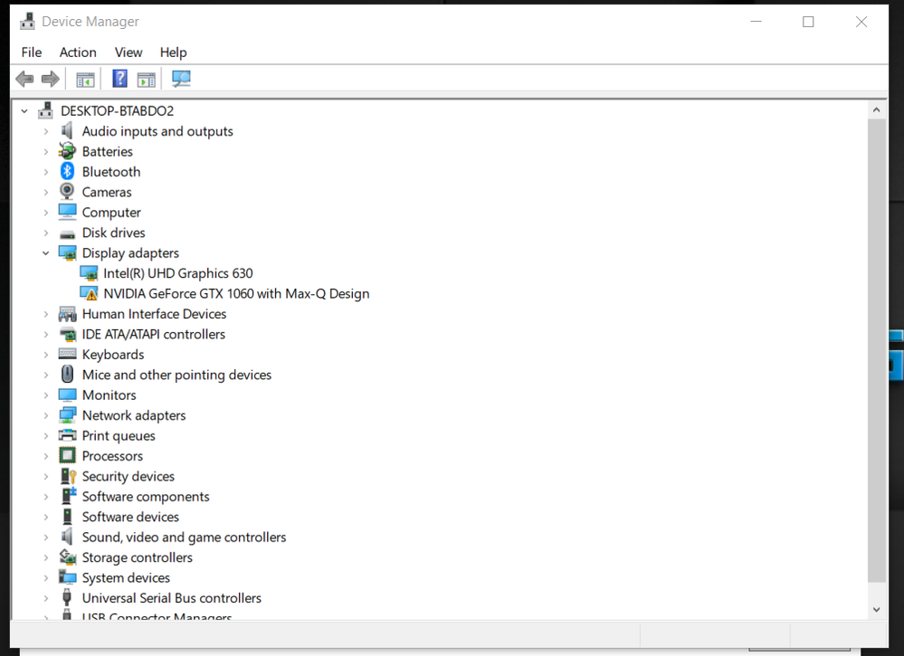Select the Display adapters label
Viewport: 904px width, 656px height.
(x=130, y=253)
